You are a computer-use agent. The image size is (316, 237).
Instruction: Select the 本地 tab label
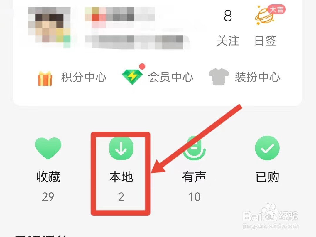[x=121, y=177]
